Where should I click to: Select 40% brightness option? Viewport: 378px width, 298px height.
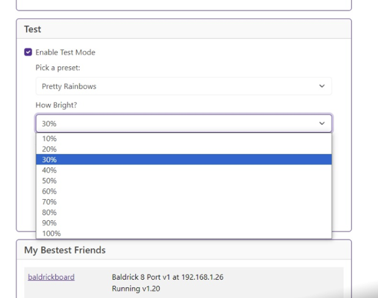tap(184, 170)
